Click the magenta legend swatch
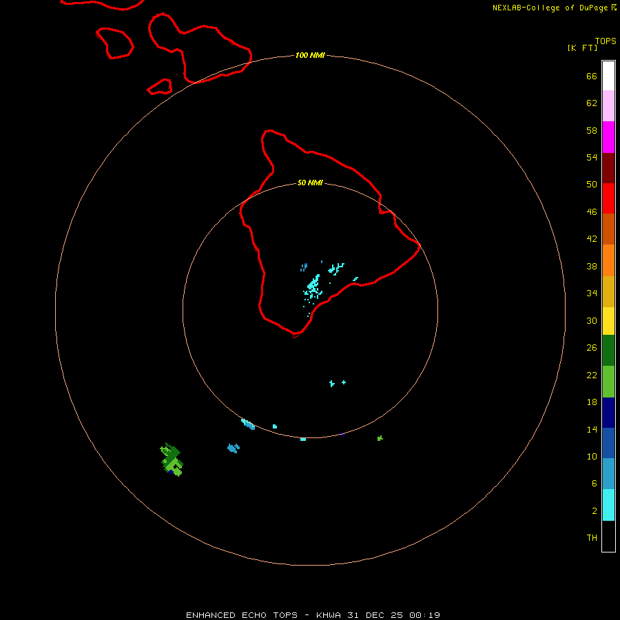This screenshot has width=620, height=620. point(608,137)
